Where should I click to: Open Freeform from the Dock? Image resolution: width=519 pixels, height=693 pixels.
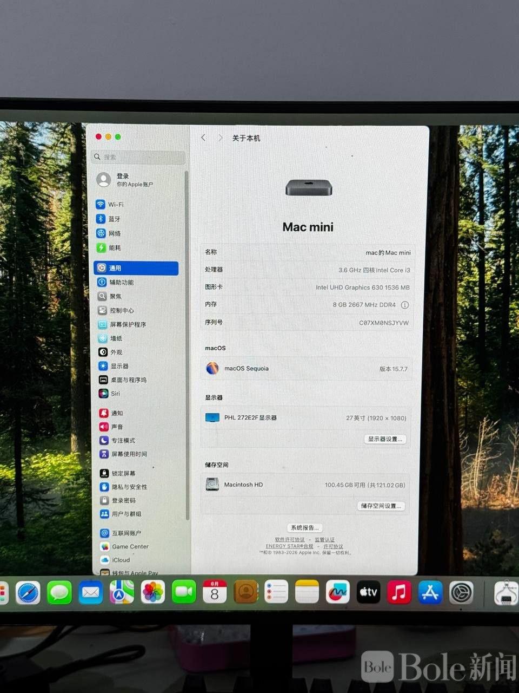tap(338, 592)
